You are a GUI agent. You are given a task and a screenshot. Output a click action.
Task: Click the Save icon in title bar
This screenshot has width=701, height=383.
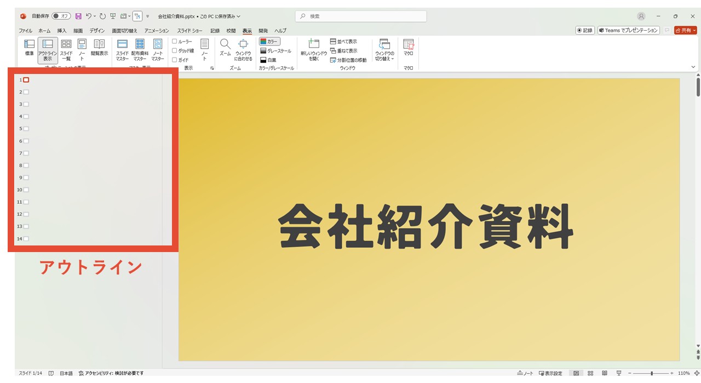(78, 16)
